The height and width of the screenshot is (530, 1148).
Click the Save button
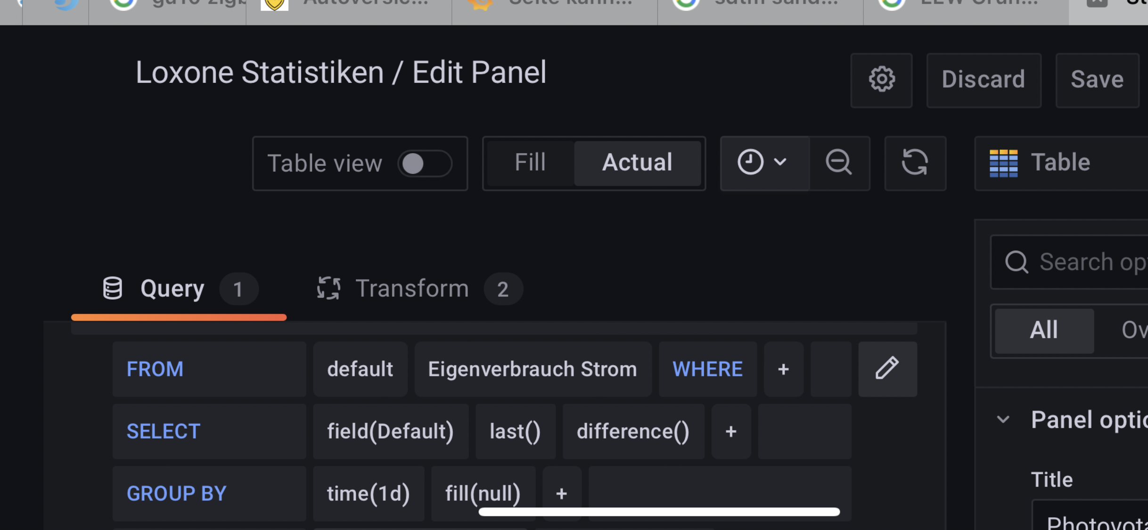point(1097,80)
